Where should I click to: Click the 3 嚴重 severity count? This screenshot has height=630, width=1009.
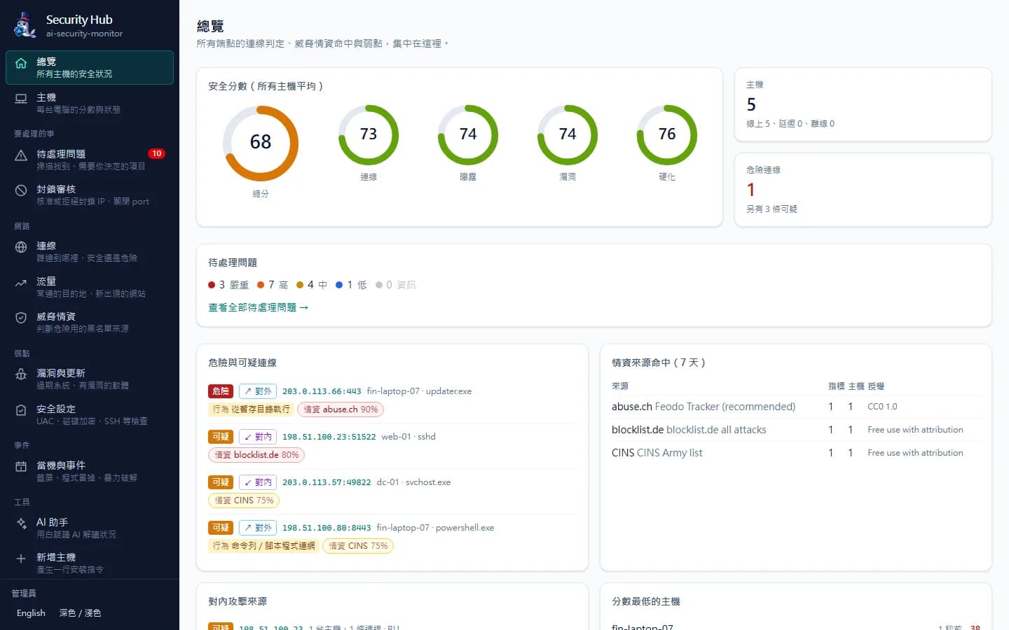(228, 285)
